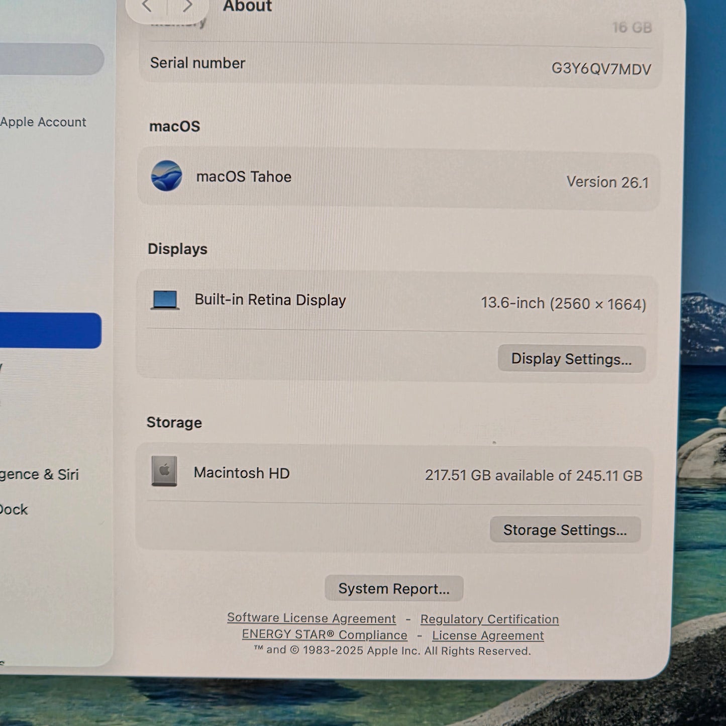Click the Macintosh HD available storage row

coord(533,475)
